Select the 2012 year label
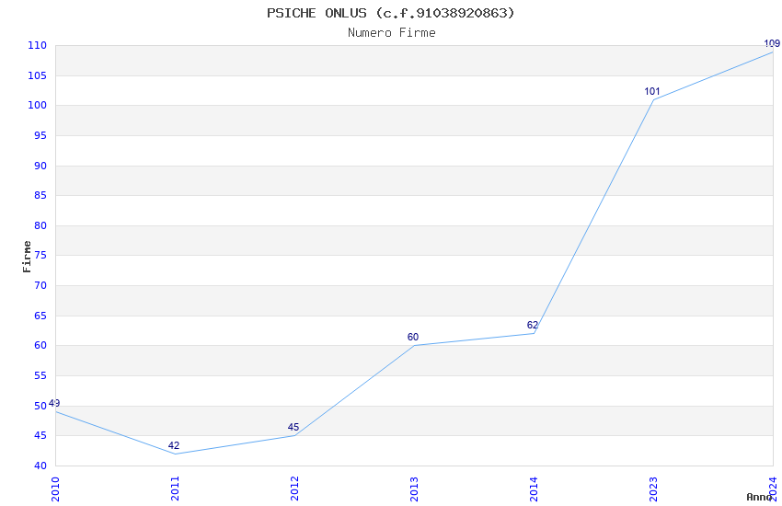Image resolution: width=782 pixels, height=506 pixels. pos(294,488)
